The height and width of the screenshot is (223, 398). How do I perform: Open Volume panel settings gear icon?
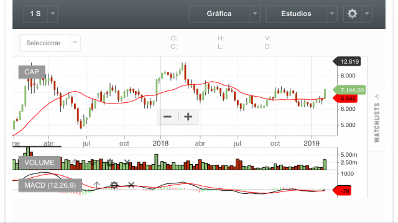(x=110, y=162)
